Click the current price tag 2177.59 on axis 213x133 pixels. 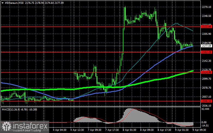point(206,46)
